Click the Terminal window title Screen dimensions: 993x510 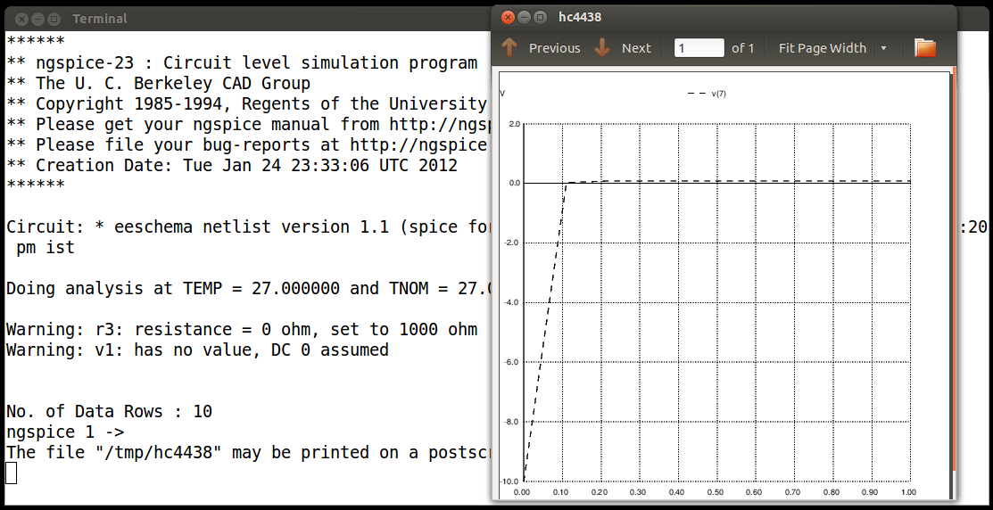99,19
